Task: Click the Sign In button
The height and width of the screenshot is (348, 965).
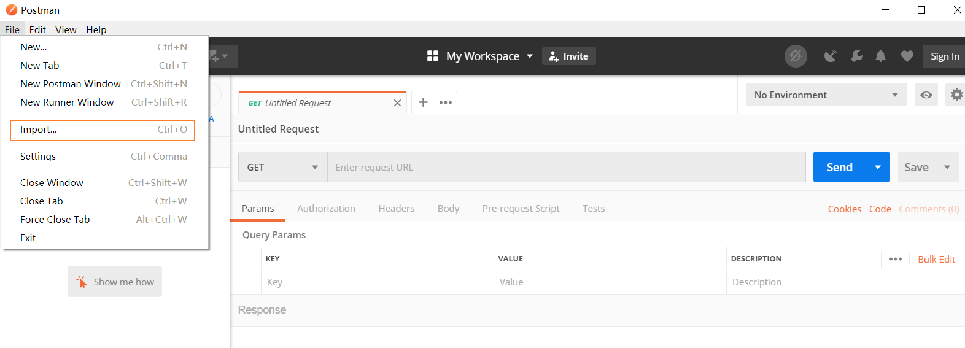Action: click(x=944, y=56)
